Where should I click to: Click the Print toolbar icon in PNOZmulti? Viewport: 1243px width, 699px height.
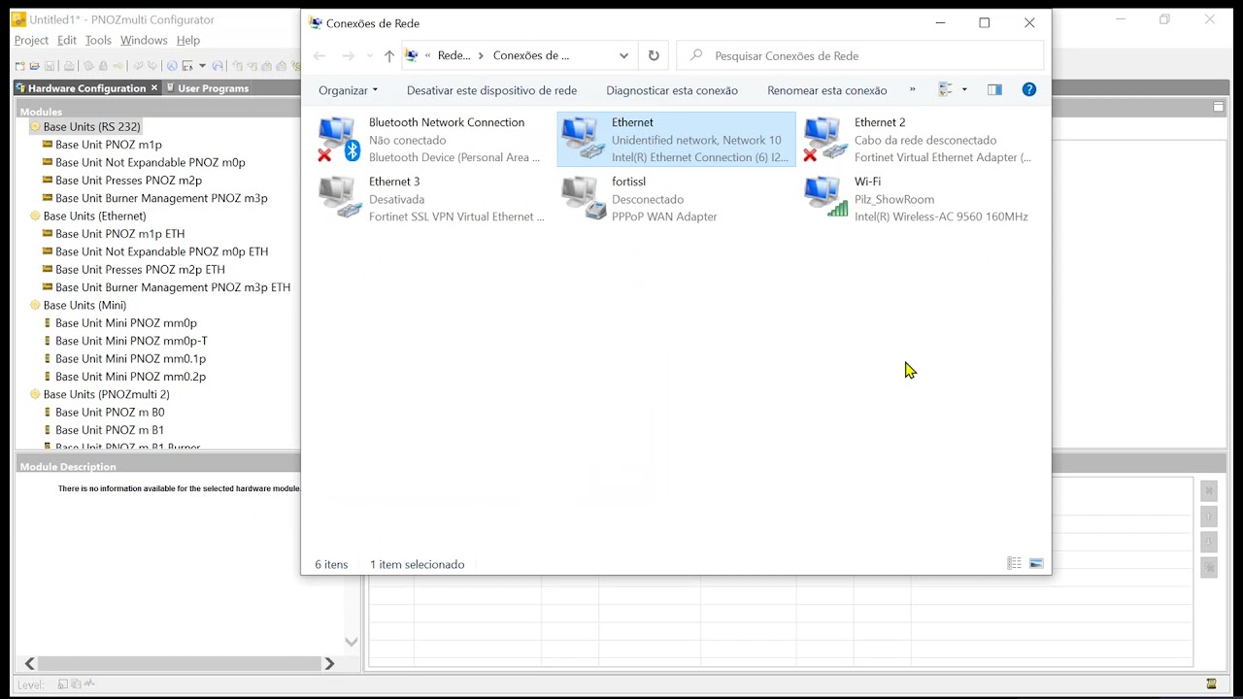69,66
